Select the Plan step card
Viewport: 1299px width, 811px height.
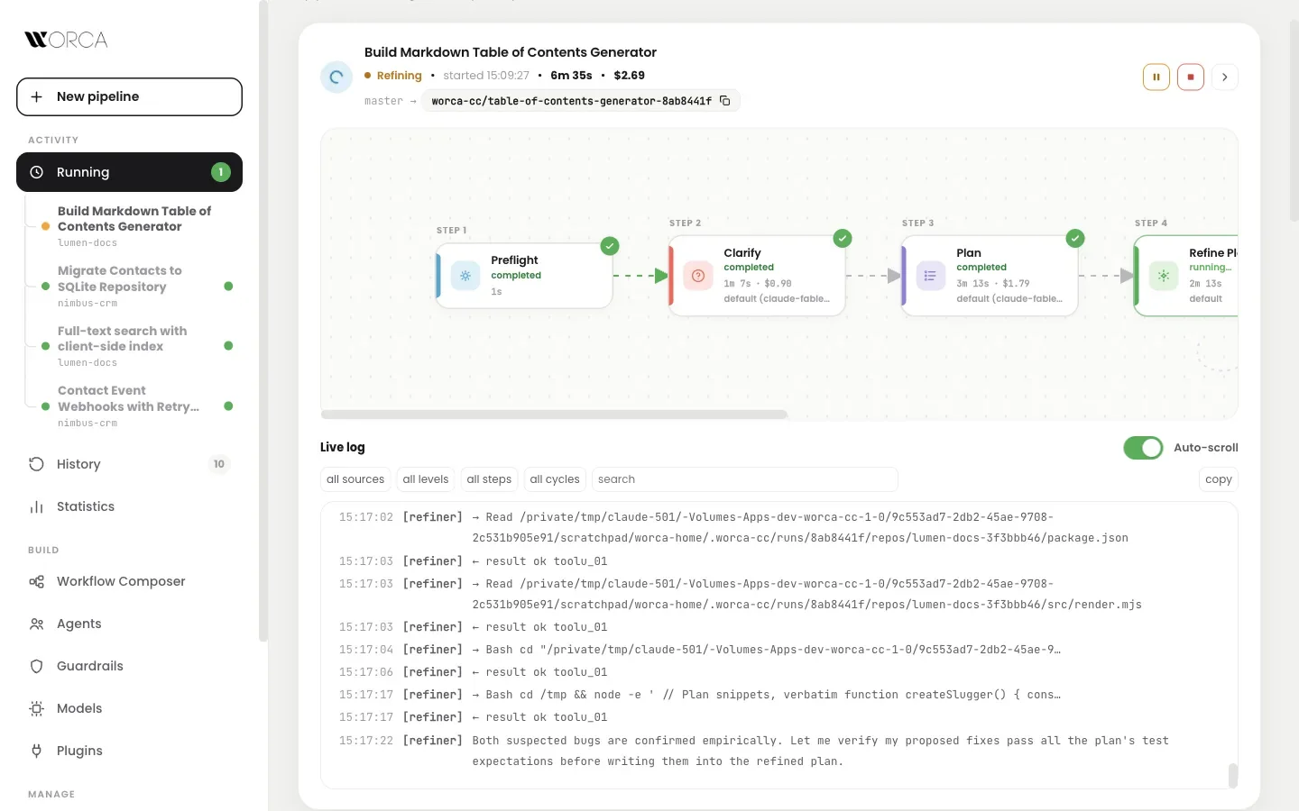pyautogui.click(x=990, y=276)
